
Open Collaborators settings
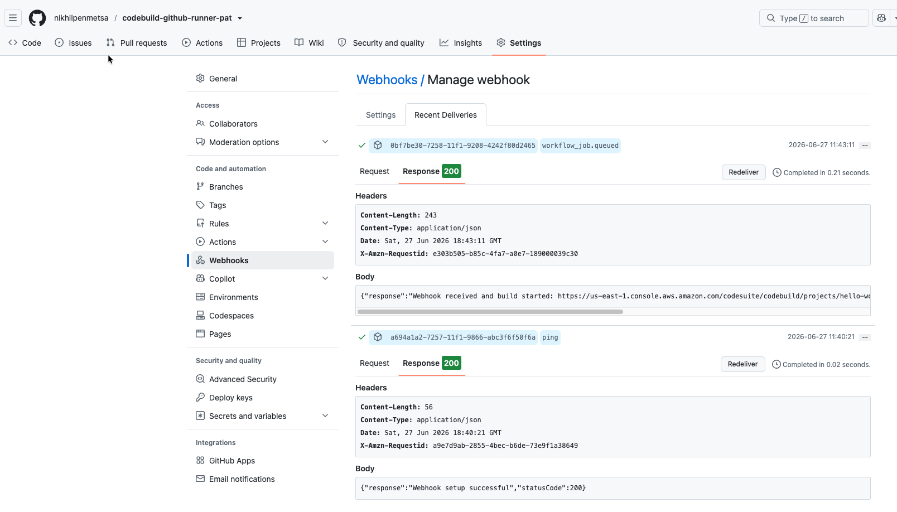(263, 124)
